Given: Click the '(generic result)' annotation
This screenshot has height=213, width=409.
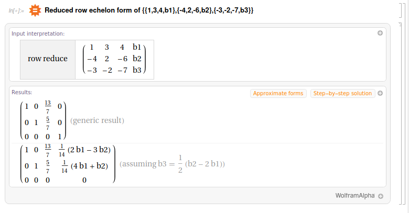Looking at the screenshot, I should pos(97,120).
